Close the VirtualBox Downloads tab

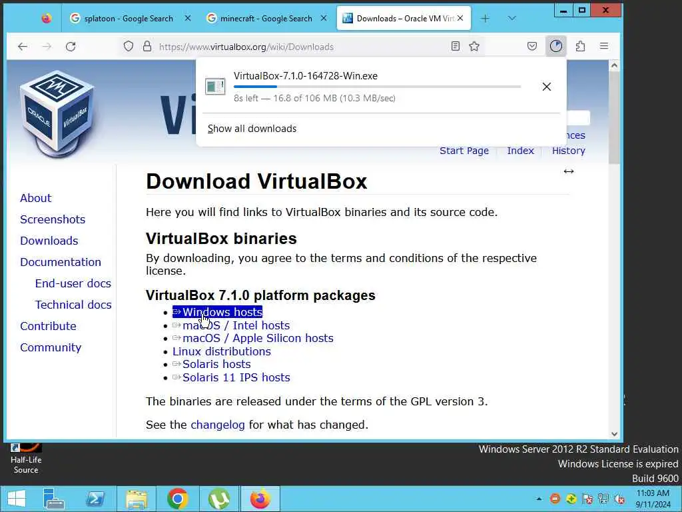point(460,18)
